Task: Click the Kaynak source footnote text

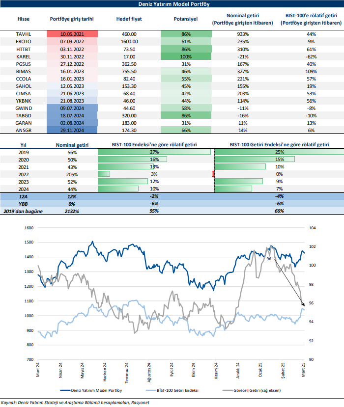Action: pyautogui.click(x=69, y=403)
